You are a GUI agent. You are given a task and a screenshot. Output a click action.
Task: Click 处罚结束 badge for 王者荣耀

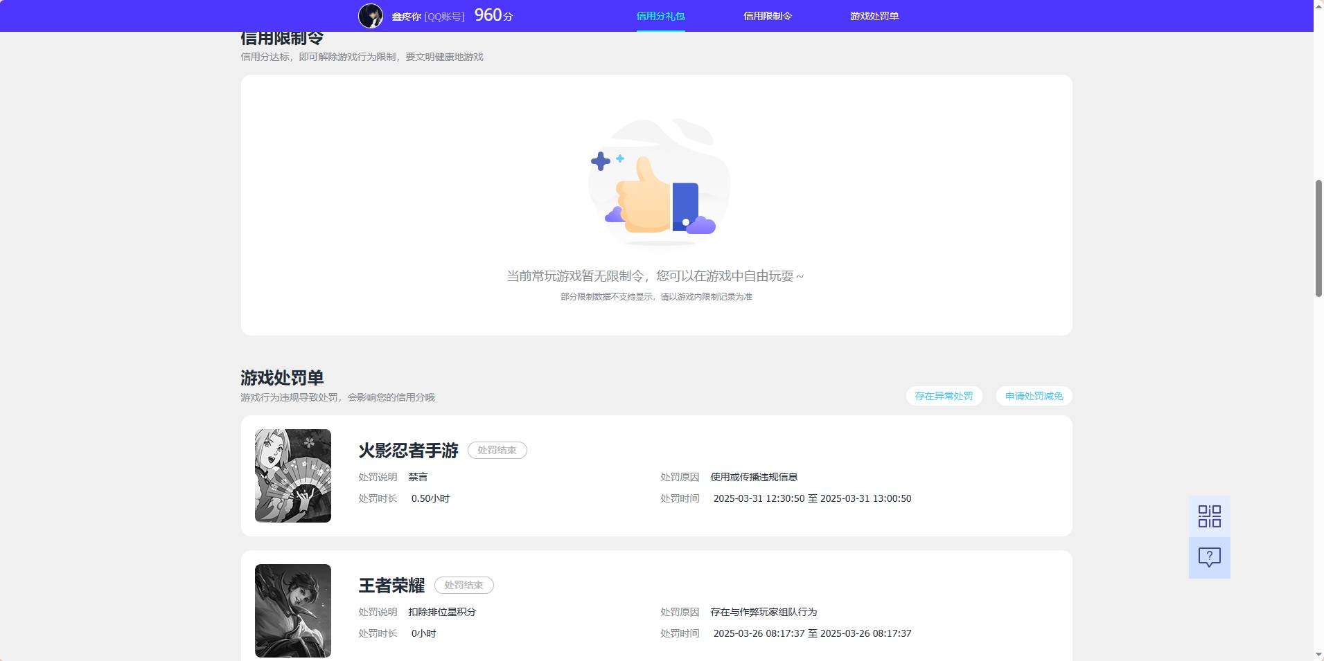click(x=464, y=585)
